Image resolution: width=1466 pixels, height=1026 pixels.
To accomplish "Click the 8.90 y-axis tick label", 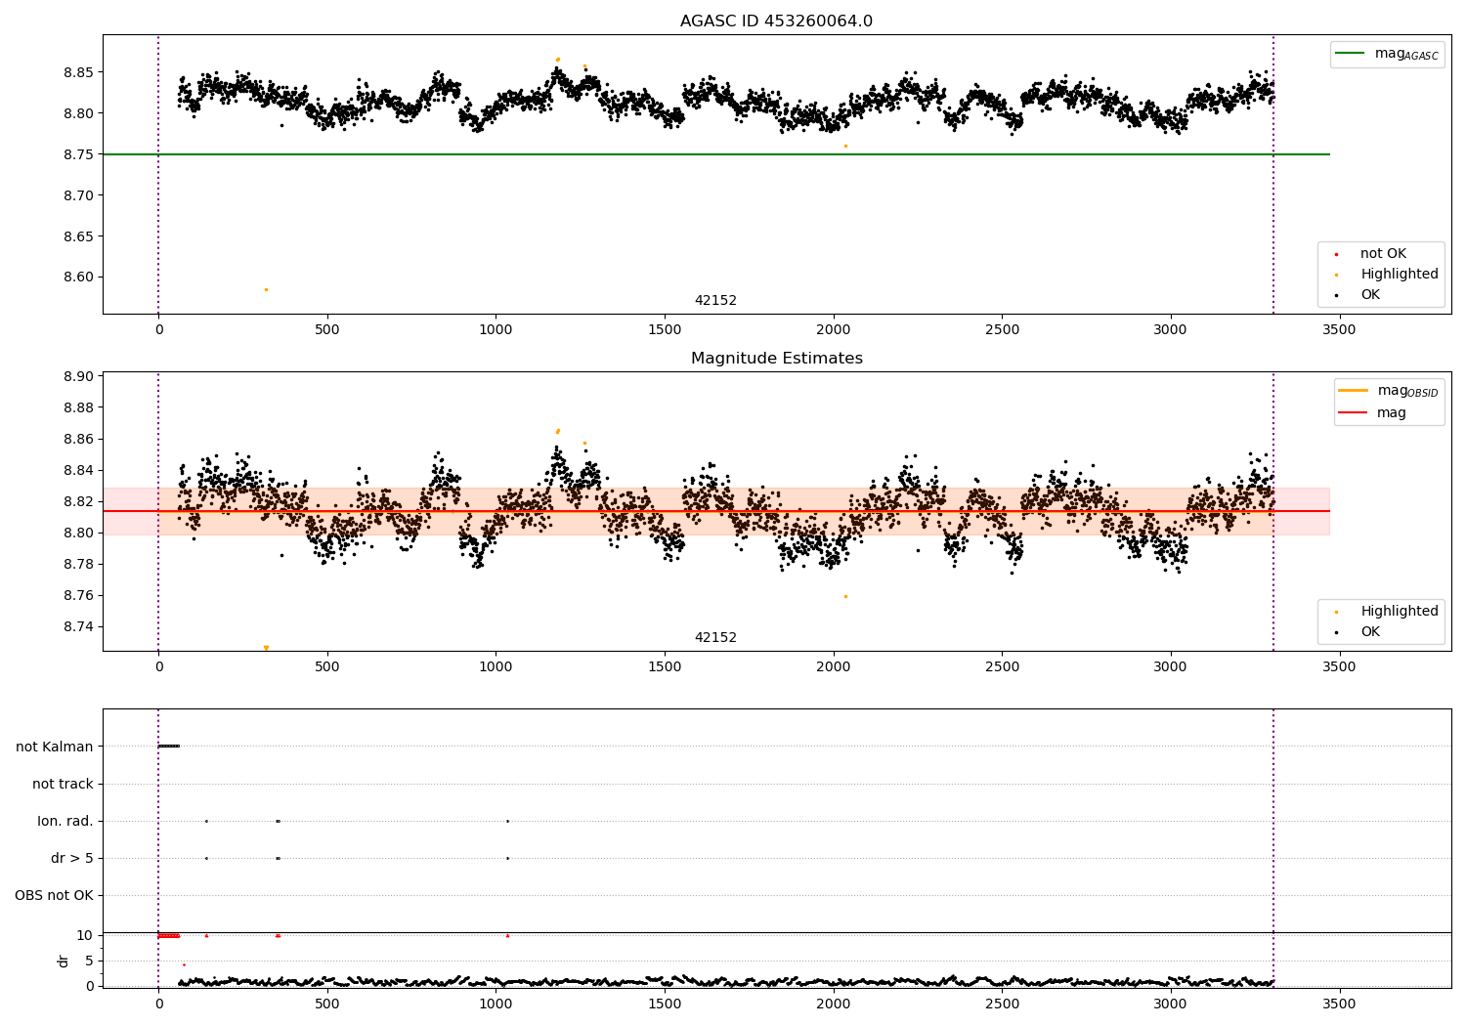I will pyautogui.click(x=78, y=376).
